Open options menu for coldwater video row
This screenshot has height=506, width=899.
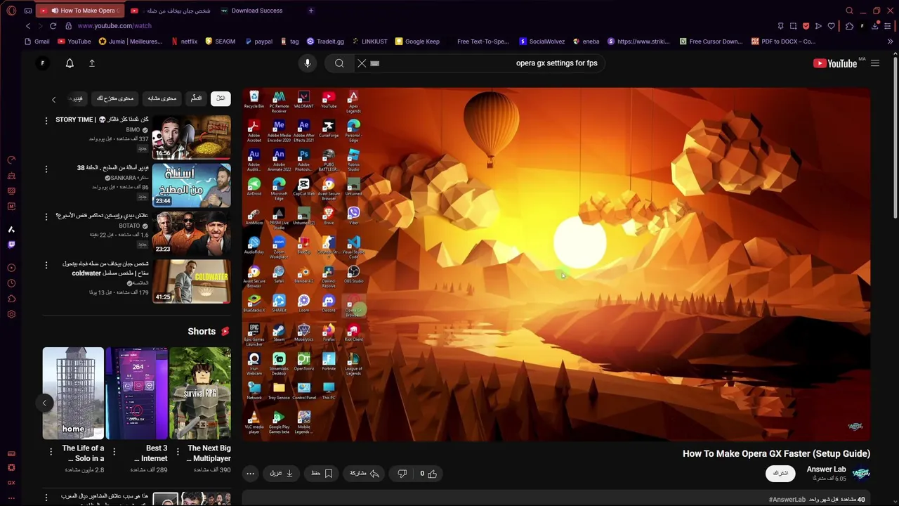pyautogui.click(x=46, y=265)
